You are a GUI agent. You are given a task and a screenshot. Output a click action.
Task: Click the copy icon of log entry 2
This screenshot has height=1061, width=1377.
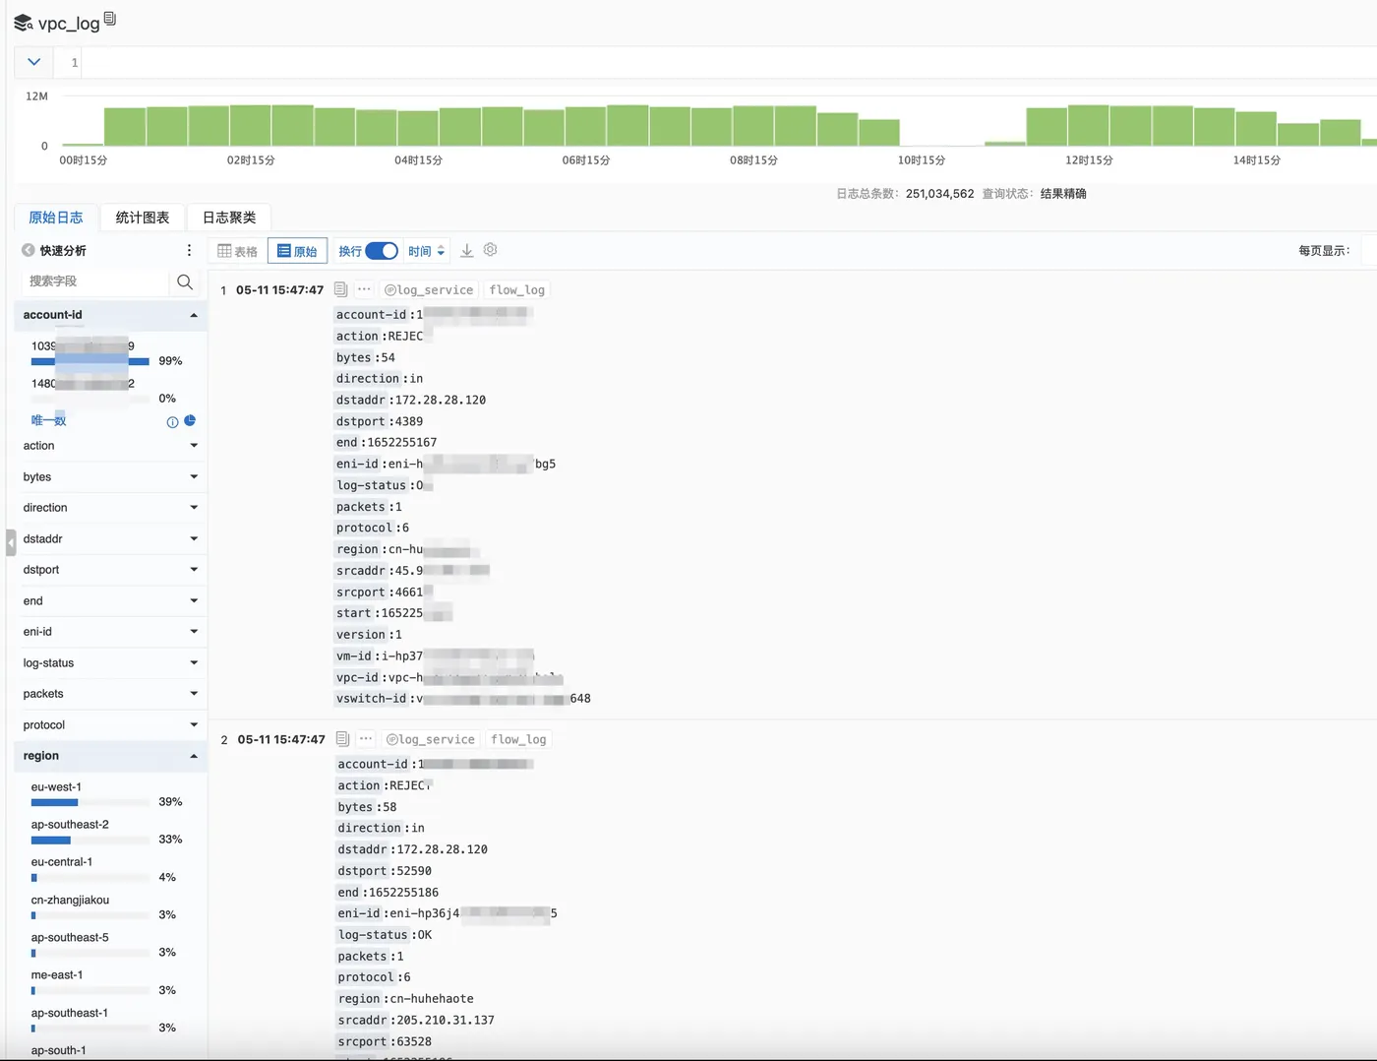point(342,739)
